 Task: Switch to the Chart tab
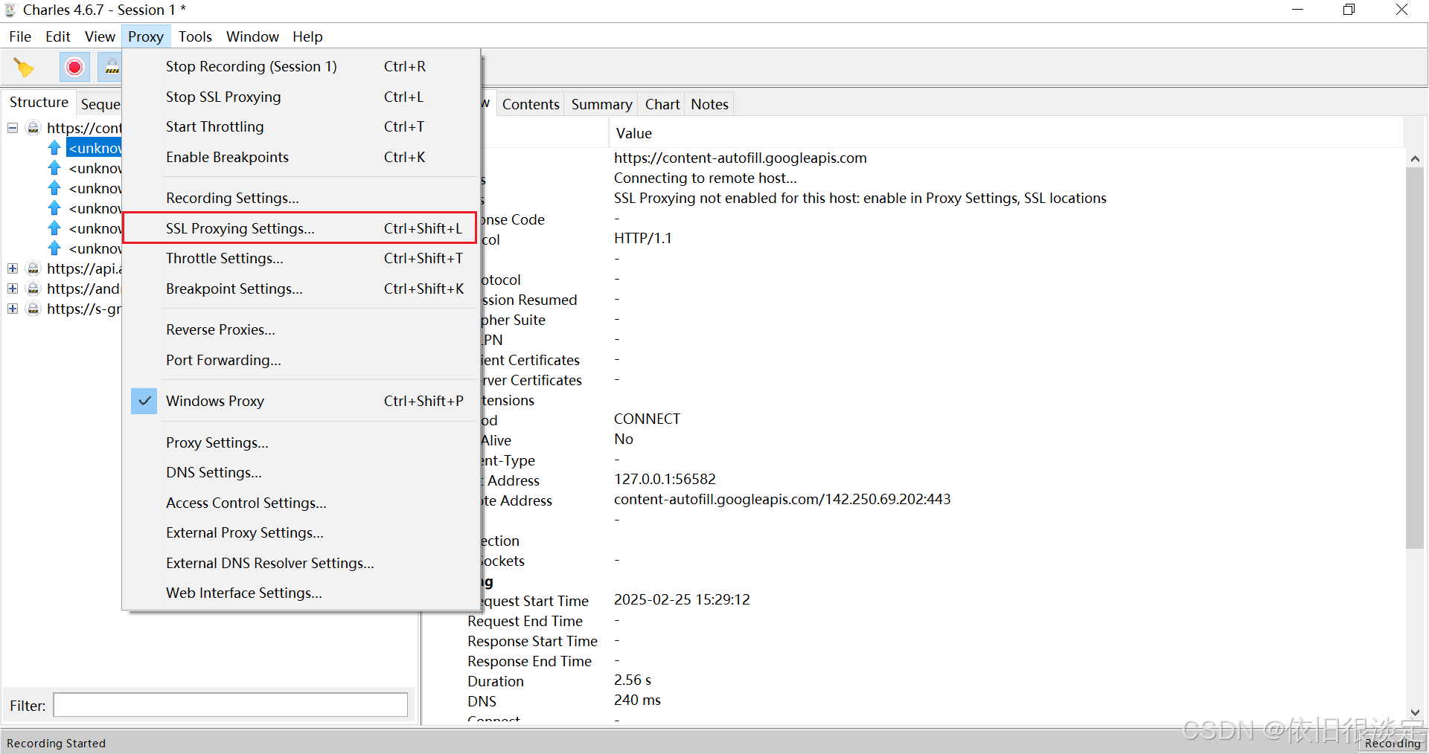tap(662, 104)
